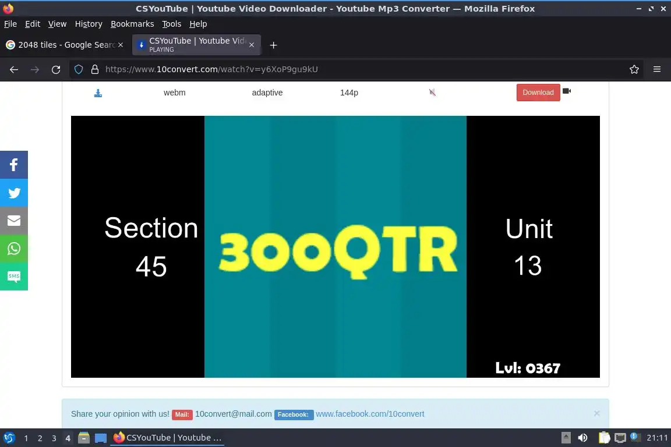Image resolution: width=671 pixels, height=447 pixels.
Task: Click the red Mail: badge
Action: click(x=182, y=414)
